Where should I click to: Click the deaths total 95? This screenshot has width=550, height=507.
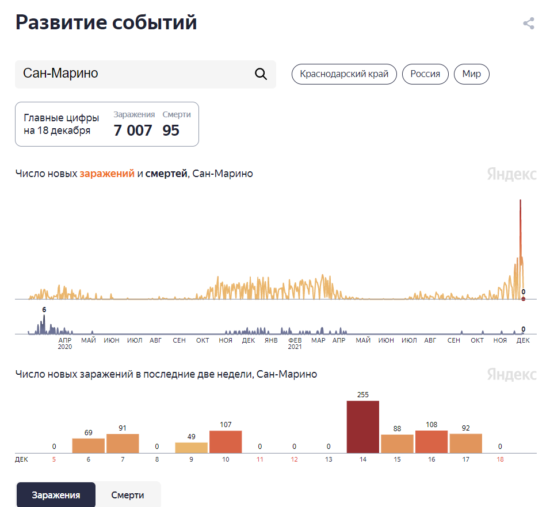pos(171,130)
